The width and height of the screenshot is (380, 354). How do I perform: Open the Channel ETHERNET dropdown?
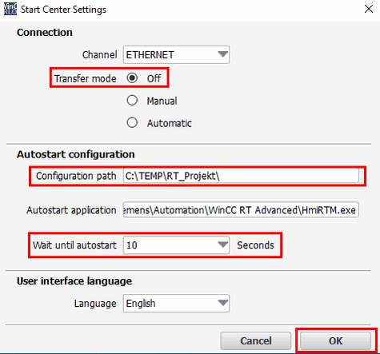[176, 54]
